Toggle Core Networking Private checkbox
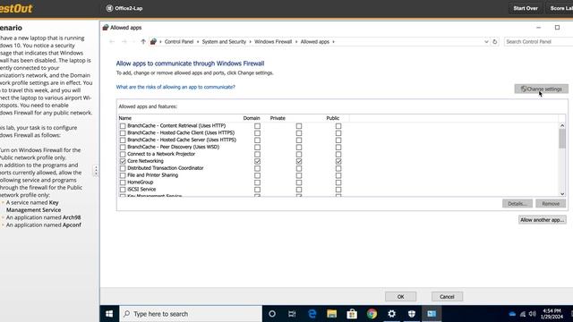Viewport: 573px width, 322px height. pos(299,161)
